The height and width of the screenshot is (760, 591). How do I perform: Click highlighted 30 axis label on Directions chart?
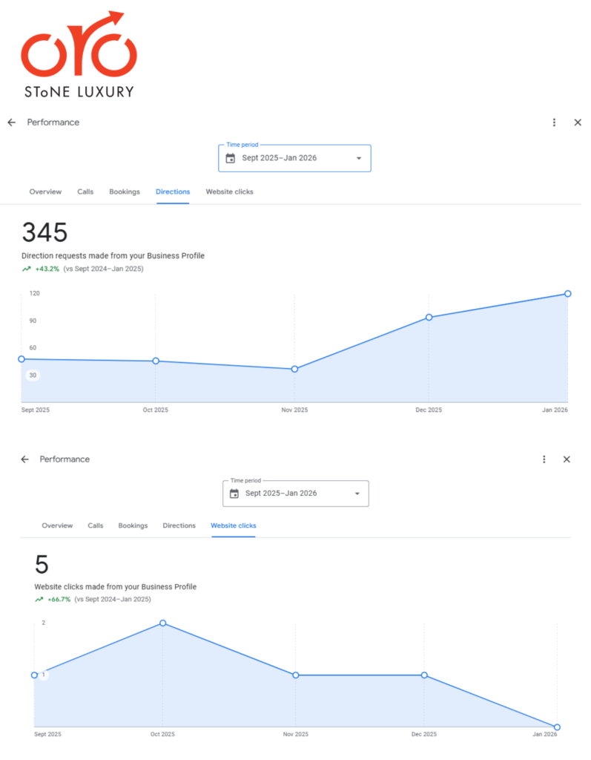tap(33, 375)
